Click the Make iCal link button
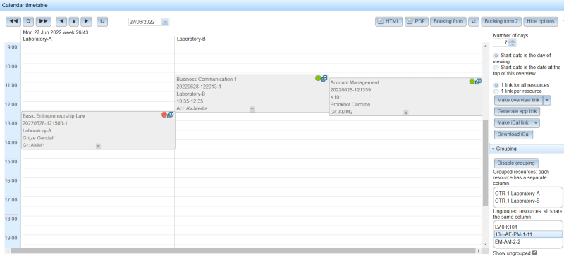564x259 pixels. pos(513,123)
